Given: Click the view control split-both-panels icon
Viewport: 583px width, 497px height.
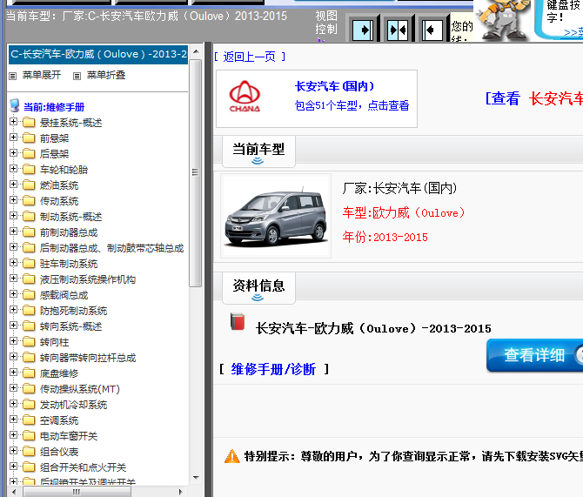Looking at the screenshot, I should 398,30.
